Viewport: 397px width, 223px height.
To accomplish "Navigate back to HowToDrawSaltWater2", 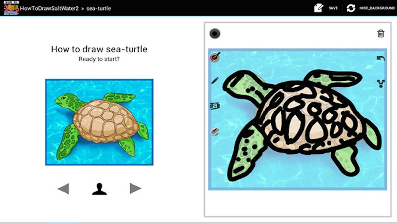I will tap(49, 8).
